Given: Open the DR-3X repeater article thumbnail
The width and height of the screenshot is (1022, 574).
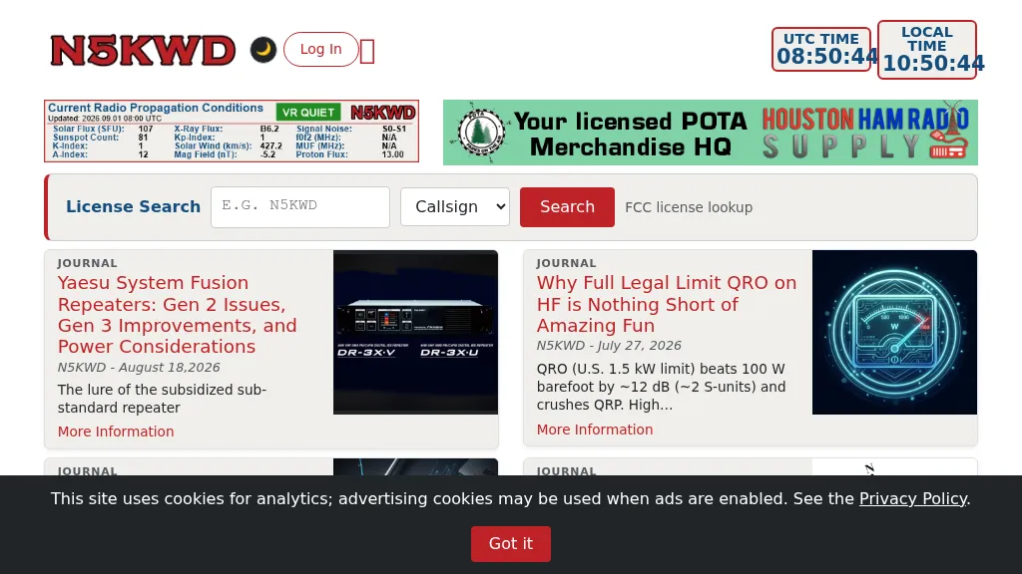Looking at the screenshot, I should 415,332.
